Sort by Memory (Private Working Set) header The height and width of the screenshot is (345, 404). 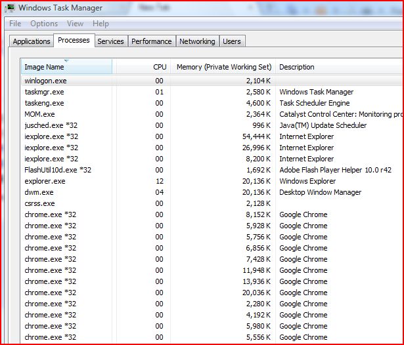coord(224,67)
